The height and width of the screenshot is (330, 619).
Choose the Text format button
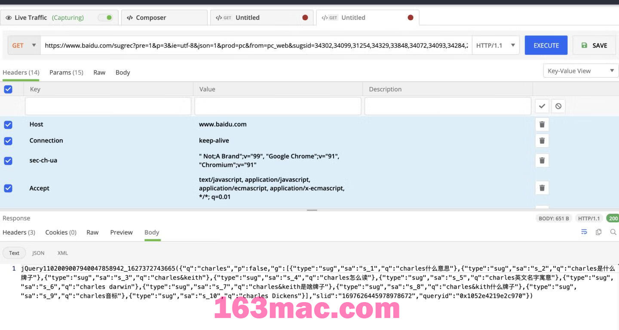(x=14, y=253)
